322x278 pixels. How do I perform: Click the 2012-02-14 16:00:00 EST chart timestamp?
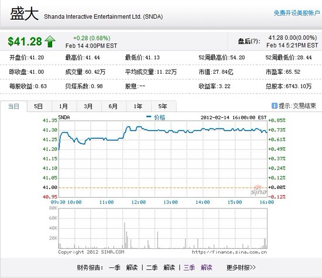tap(234, 118)
